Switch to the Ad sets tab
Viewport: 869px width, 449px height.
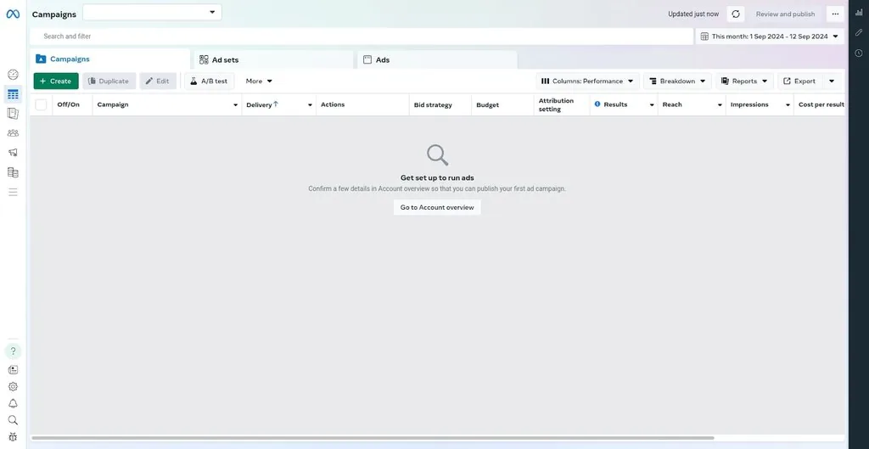pos(225,60)
